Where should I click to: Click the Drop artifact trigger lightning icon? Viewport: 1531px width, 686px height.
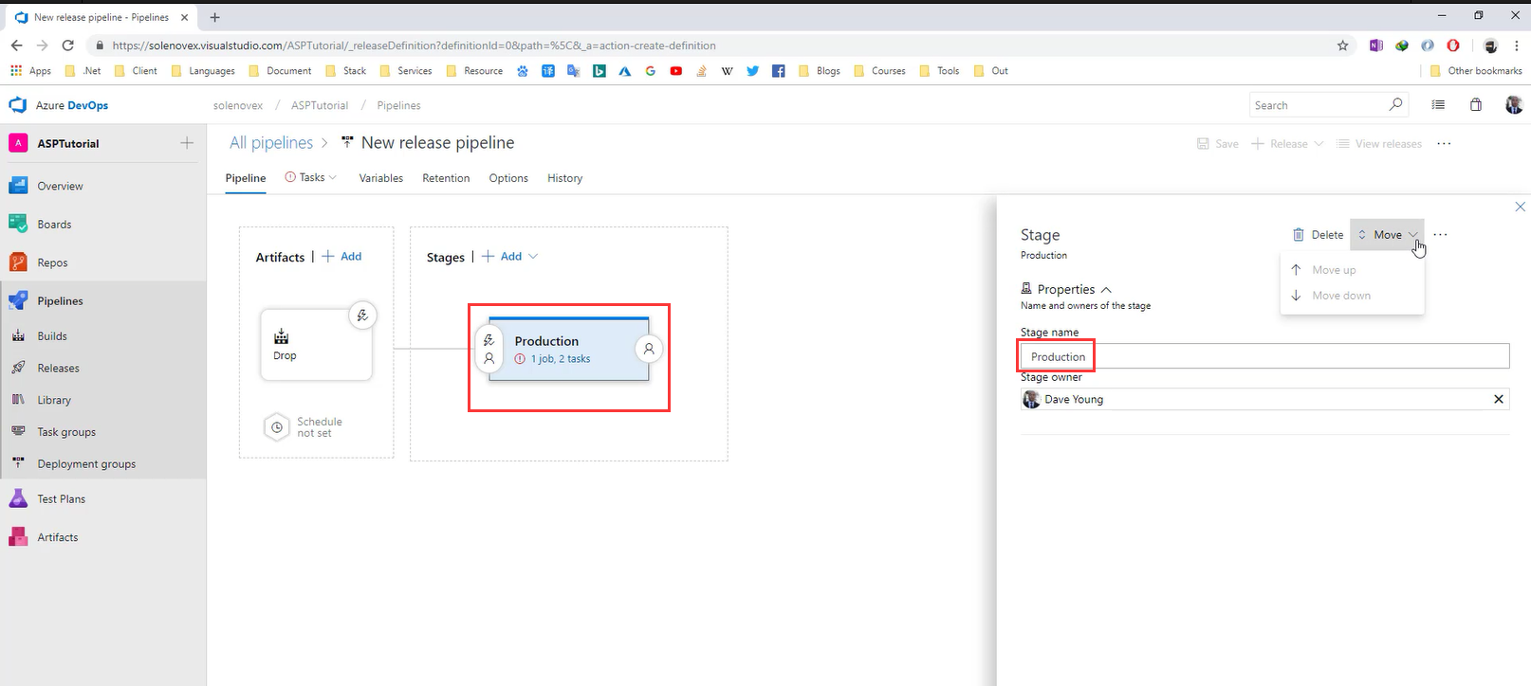coord(362,316)
